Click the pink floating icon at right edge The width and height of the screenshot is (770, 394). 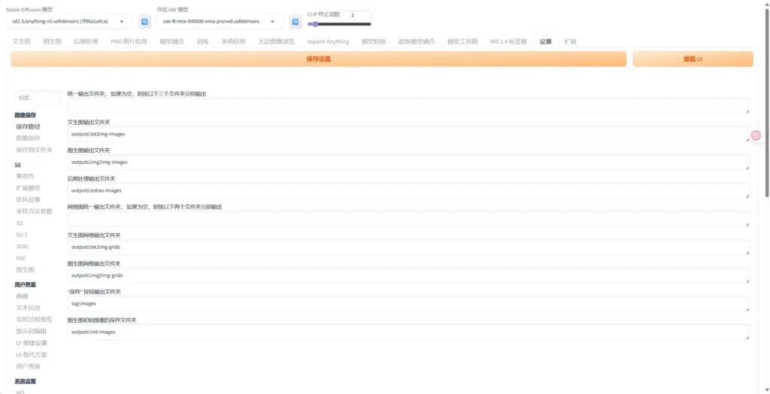click(x=756, y=135)
